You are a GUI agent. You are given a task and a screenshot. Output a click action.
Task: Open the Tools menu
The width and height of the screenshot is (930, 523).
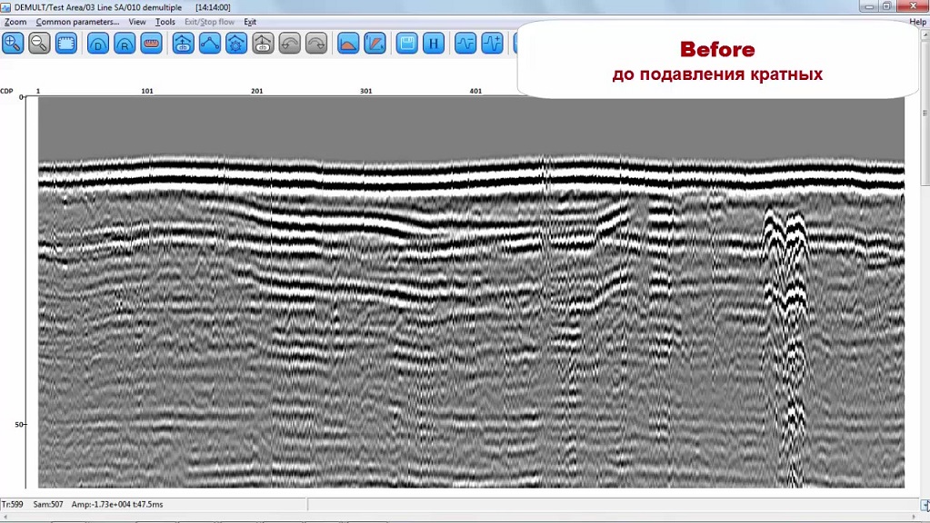(165, 22)
